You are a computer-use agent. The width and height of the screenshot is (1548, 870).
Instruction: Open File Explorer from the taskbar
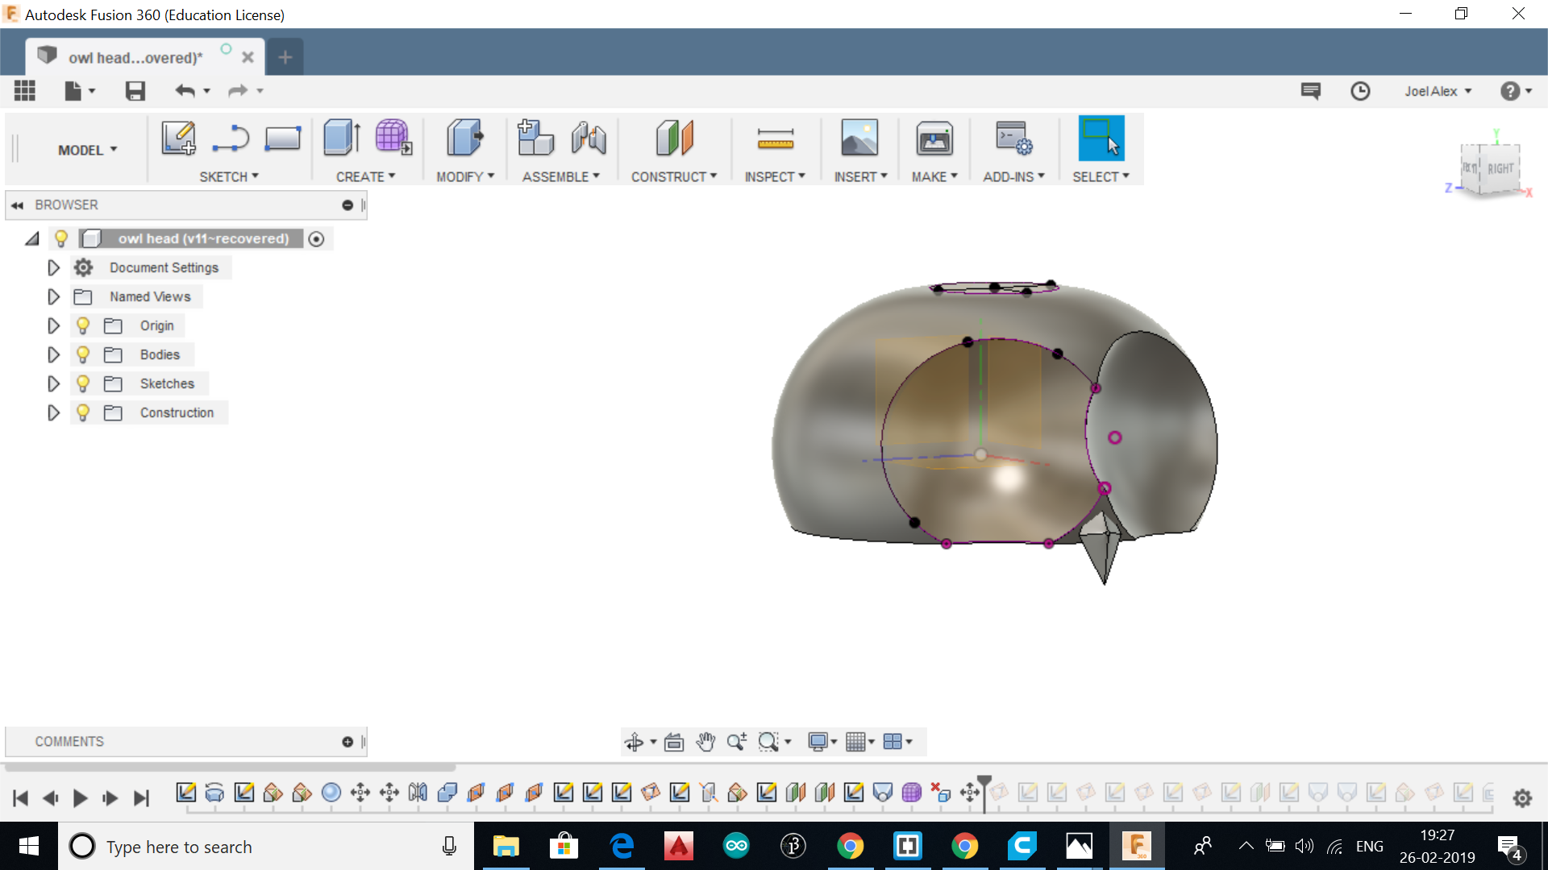point(506,846)
